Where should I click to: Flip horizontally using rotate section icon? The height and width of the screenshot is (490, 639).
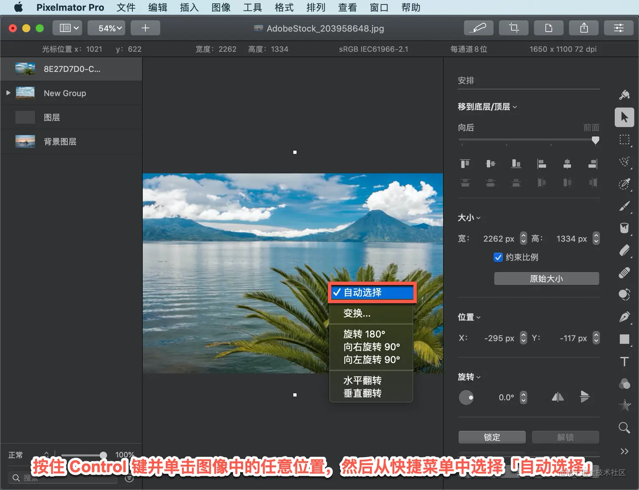[x=558, y=397]
